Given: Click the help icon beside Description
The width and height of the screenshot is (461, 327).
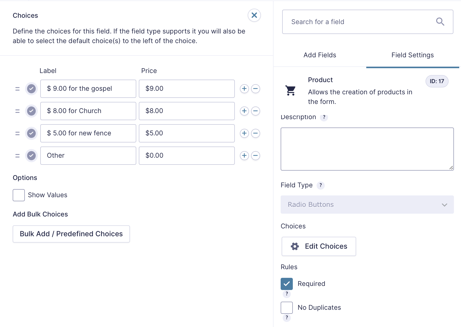Looking at the screenshot, I should coord(324,117).
